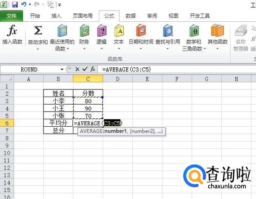The image size is (256, 199).
Task: Select column C header
Action: pyautogui.click(x=88, y=79)
